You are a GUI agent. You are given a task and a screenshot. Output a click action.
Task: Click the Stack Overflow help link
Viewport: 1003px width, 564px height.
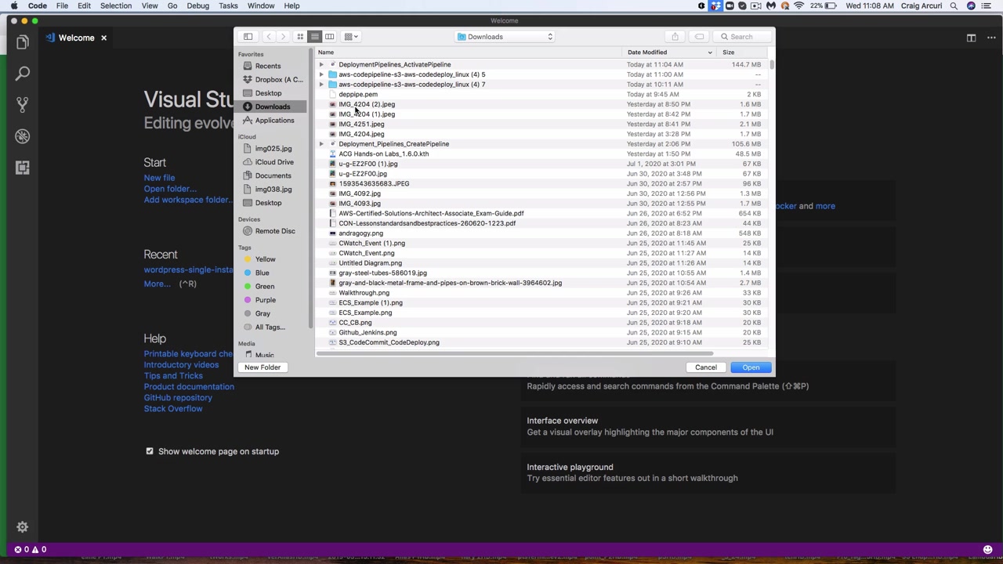(x=173, y=409)
